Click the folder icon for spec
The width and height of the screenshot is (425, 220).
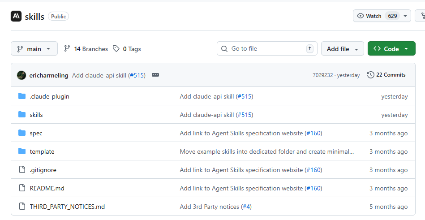click(x=22, y=133)
